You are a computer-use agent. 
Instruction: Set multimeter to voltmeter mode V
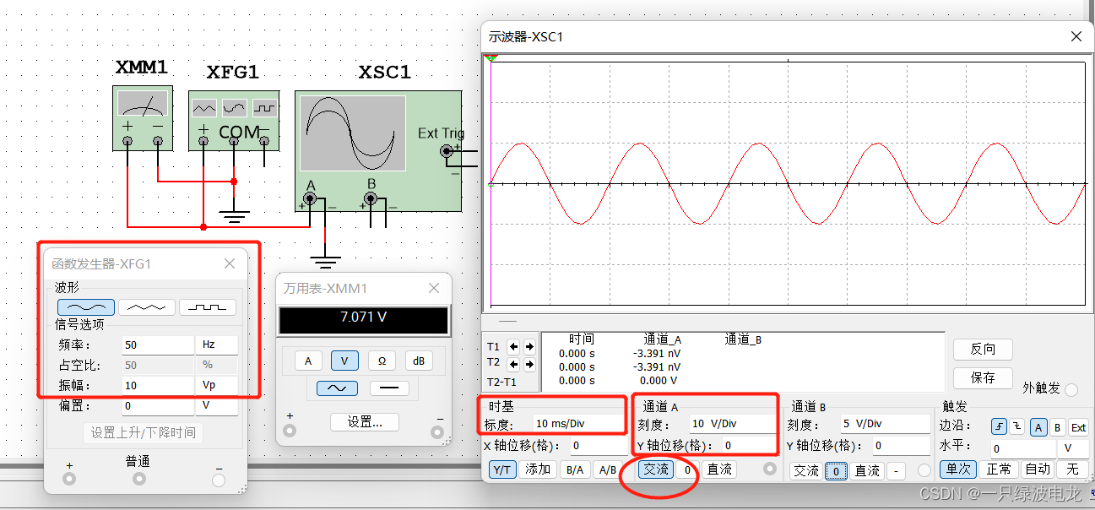tap(344, 361)
